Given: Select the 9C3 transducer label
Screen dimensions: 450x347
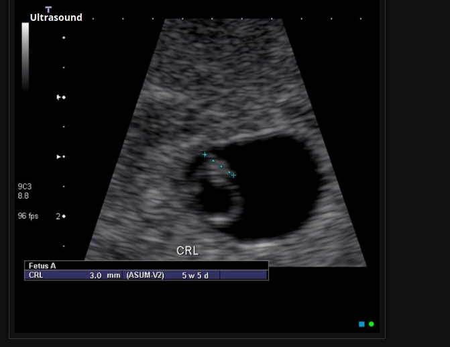Looking at the screenshot, I should click(x=24, y=186).
